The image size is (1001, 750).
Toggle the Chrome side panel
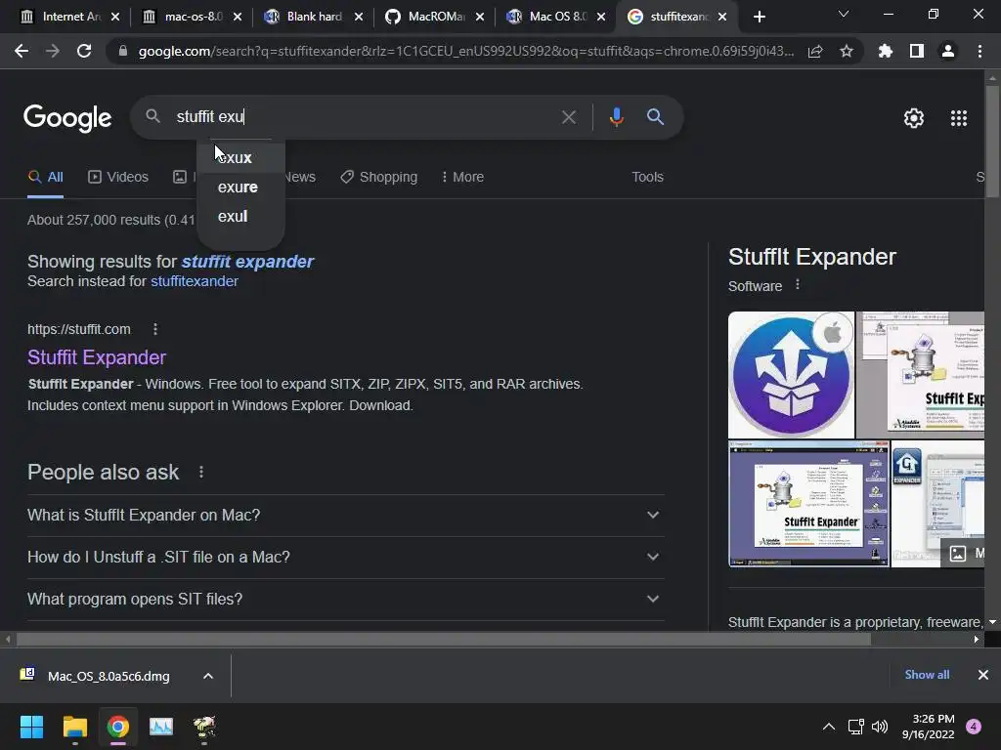(917, 51)
